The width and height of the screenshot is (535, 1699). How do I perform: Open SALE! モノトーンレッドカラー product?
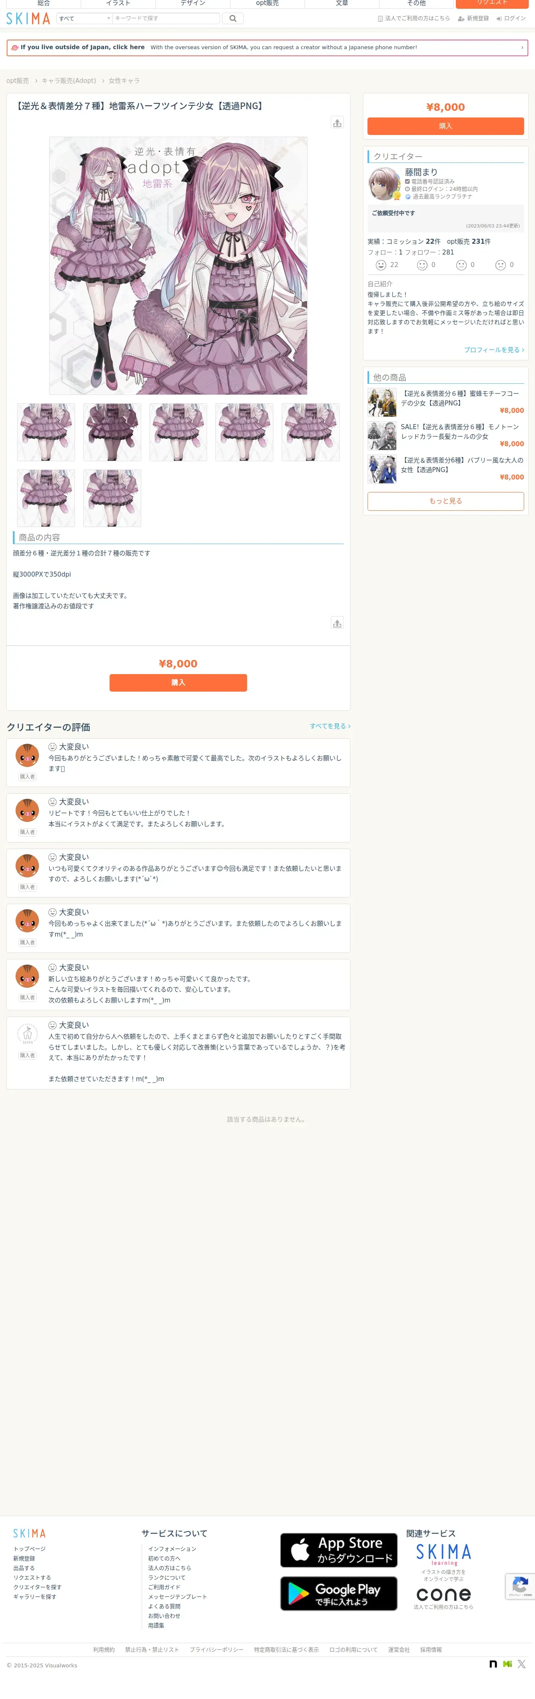tap(446, 436)
